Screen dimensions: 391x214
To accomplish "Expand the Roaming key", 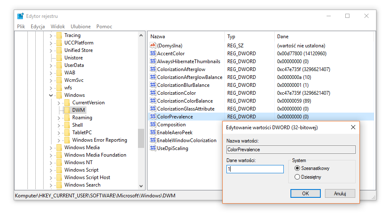I will pyautogui.click(x=59, y=118).
